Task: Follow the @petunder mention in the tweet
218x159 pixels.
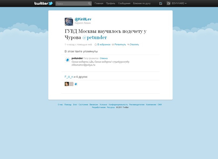Action: point(95,37)
